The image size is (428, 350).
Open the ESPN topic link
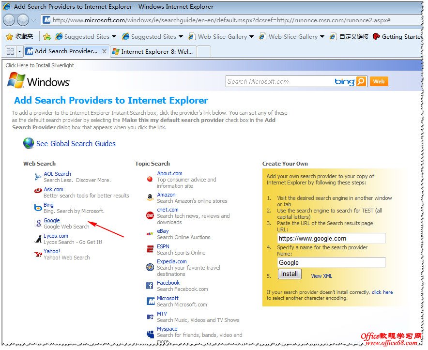click(x=163, y=246)
